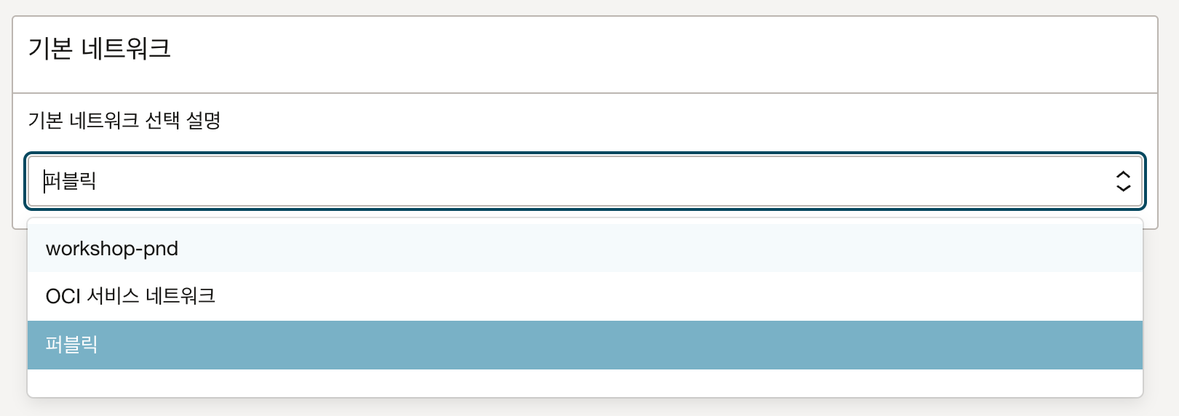The width and height of the screenshot is (1179, 416).
Task: Click the downward arrow of the select chevron
Action: [1123, 188]
